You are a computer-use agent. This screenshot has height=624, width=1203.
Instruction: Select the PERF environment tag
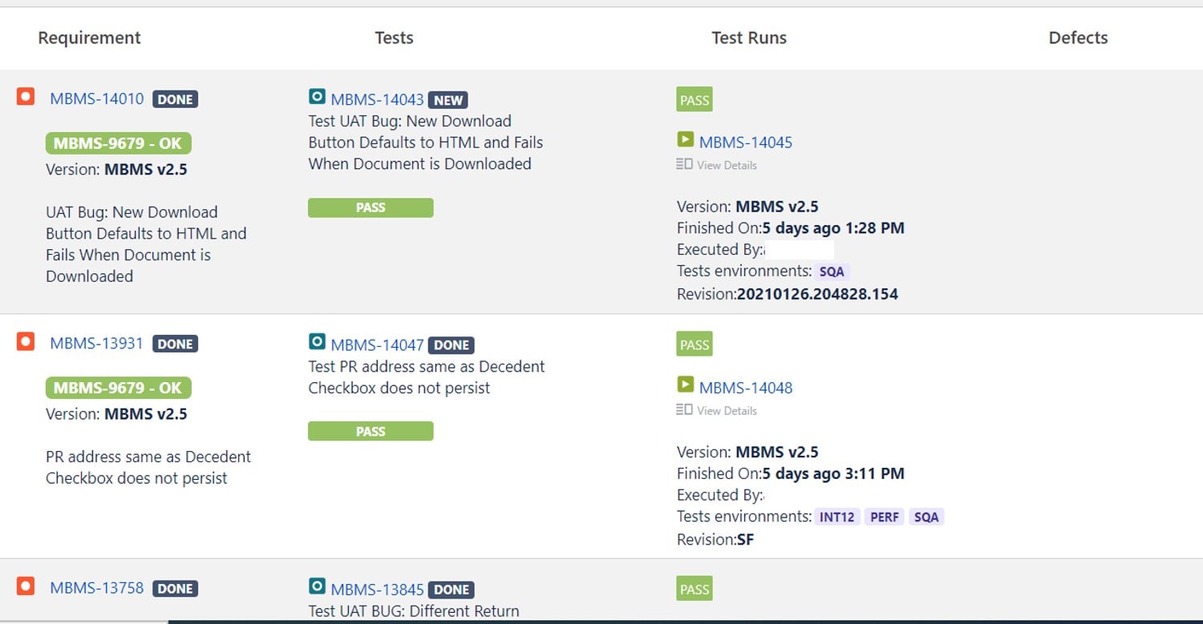[885, 517]
